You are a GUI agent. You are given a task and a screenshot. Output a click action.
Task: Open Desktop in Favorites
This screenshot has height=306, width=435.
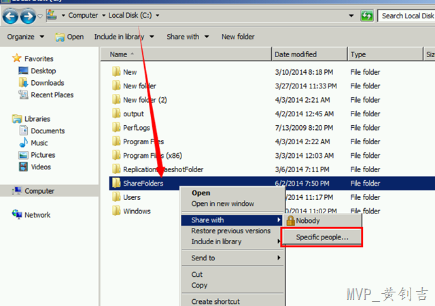point(43,71)
